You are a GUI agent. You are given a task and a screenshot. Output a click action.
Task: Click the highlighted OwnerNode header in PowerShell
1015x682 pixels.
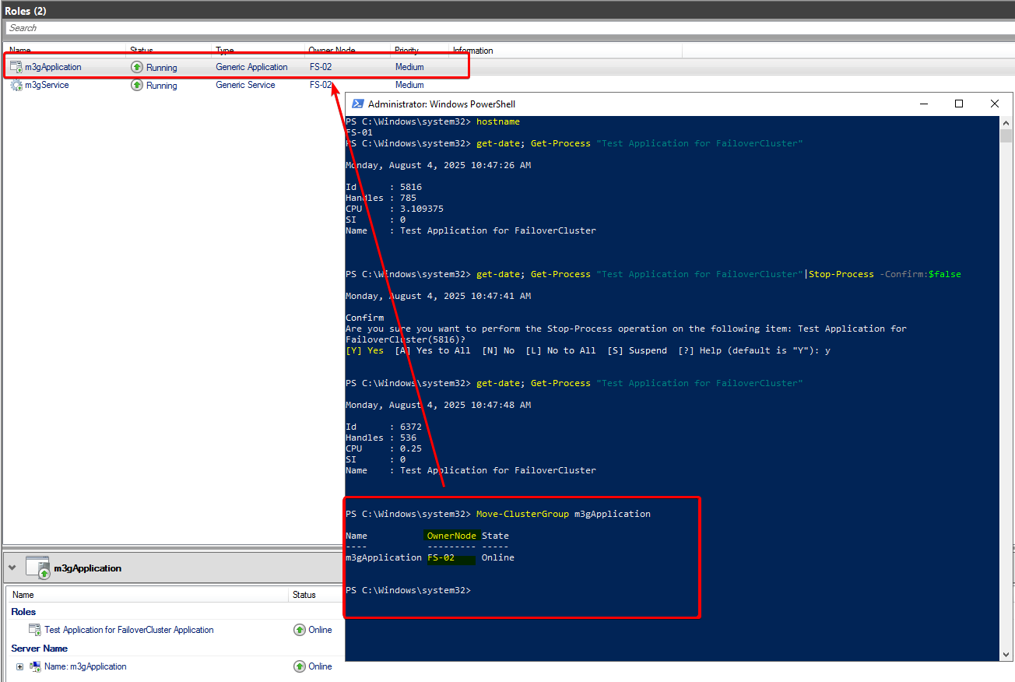(x=451, y=536)
